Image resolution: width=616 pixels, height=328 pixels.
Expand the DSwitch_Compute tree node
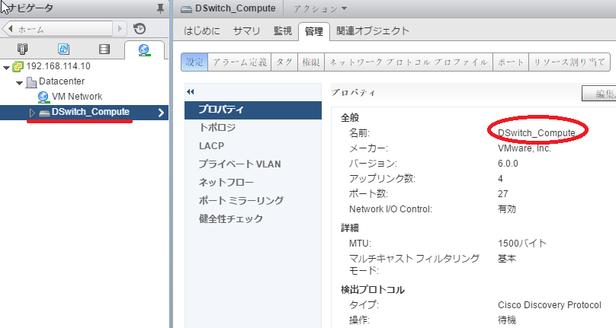[x=32, y=113]
